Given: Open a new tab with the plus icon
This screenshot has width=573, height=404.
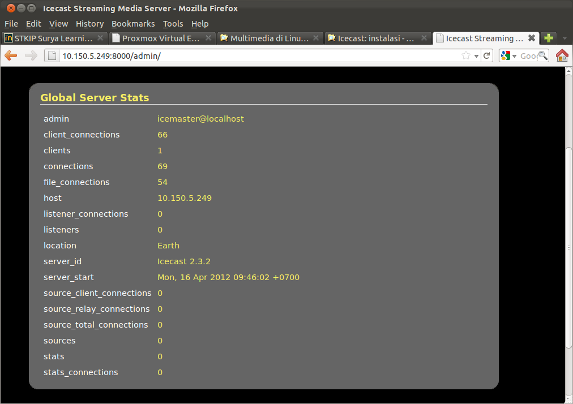Looking at the screenshot, I should click(x=548, y=38).
